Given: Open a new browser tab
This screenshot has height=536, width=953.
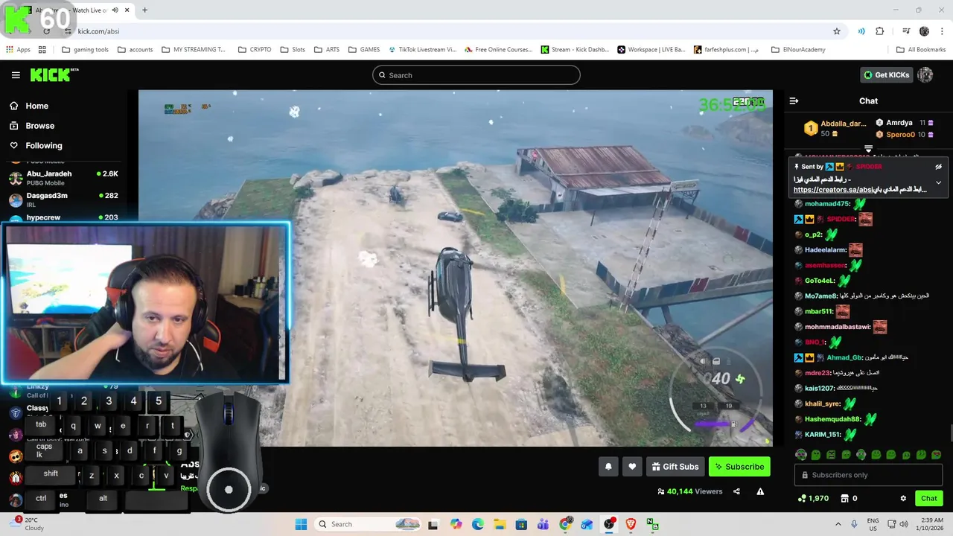Looking at the screenshot, I should 144,10.
